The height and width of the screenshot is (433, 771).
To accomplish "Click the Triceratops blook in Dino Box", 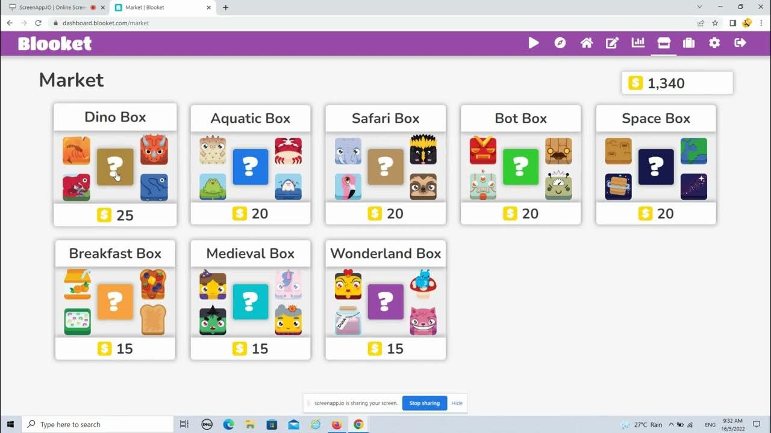I will 154,150.
